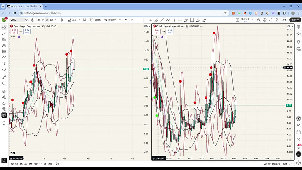Click the 5Y date range button
302x170 pixels.
[45, 164]
